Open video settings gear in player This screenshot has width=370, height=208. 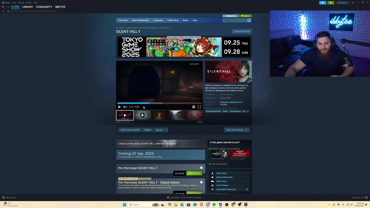click(194, 107)
